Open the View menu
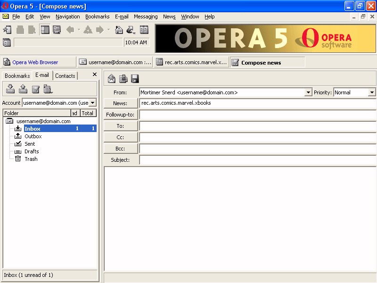This screenshot has height=283, width=377. (x=45, y=17)
